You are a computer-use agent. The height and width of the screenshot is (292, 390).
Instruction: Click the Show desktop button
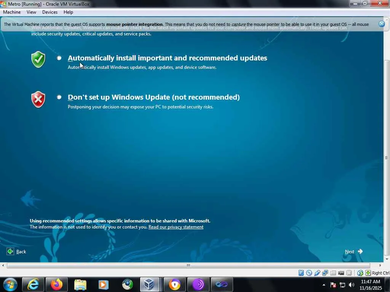(x=388, y=285)
